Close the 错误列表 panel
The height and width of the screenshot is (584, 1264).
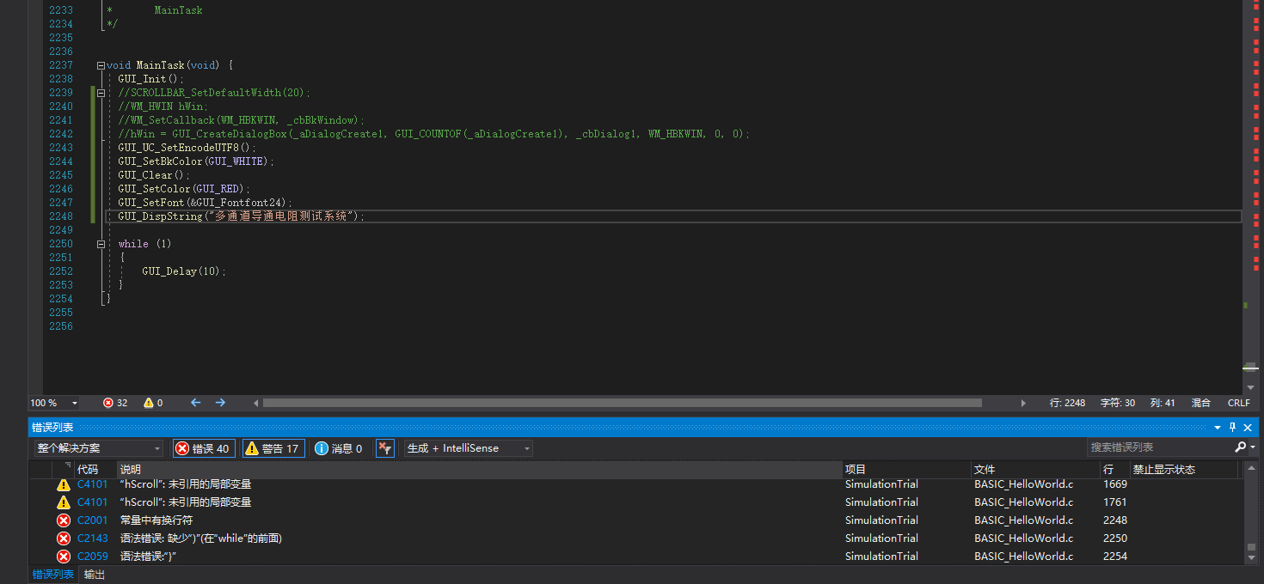point(1248,428)
